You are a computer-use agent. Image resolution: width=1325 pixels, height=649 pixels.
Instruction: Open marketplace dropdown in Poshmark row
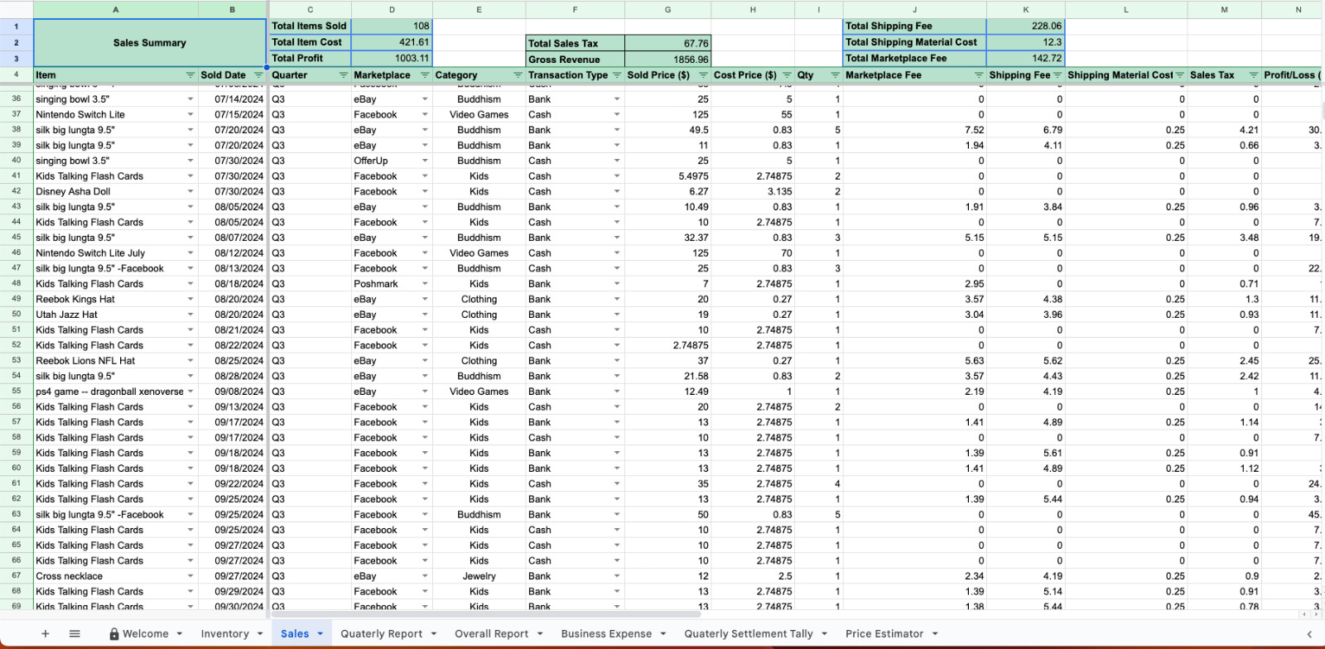(x=425, y=284)
